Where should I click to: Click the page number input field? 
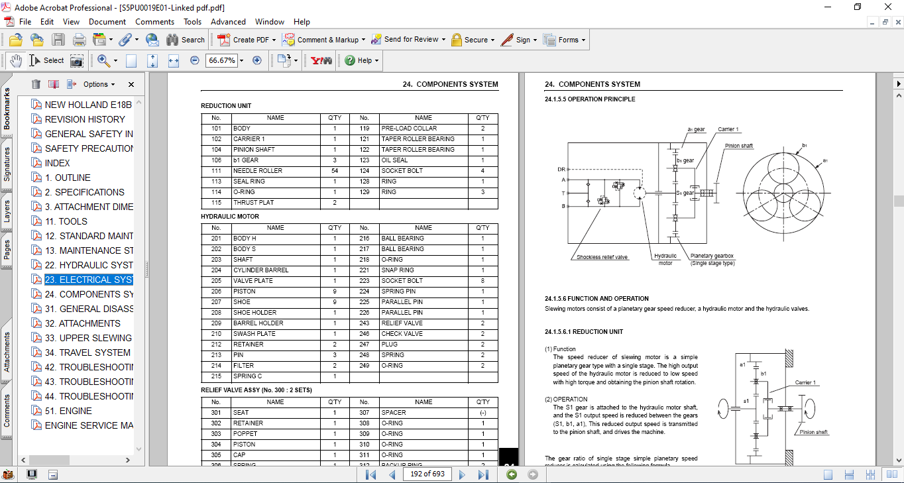point(427,474)
